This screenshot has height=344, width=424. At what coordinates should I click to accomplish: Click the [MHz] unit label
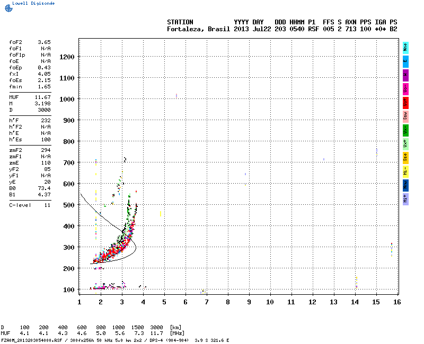coord(177,333)
